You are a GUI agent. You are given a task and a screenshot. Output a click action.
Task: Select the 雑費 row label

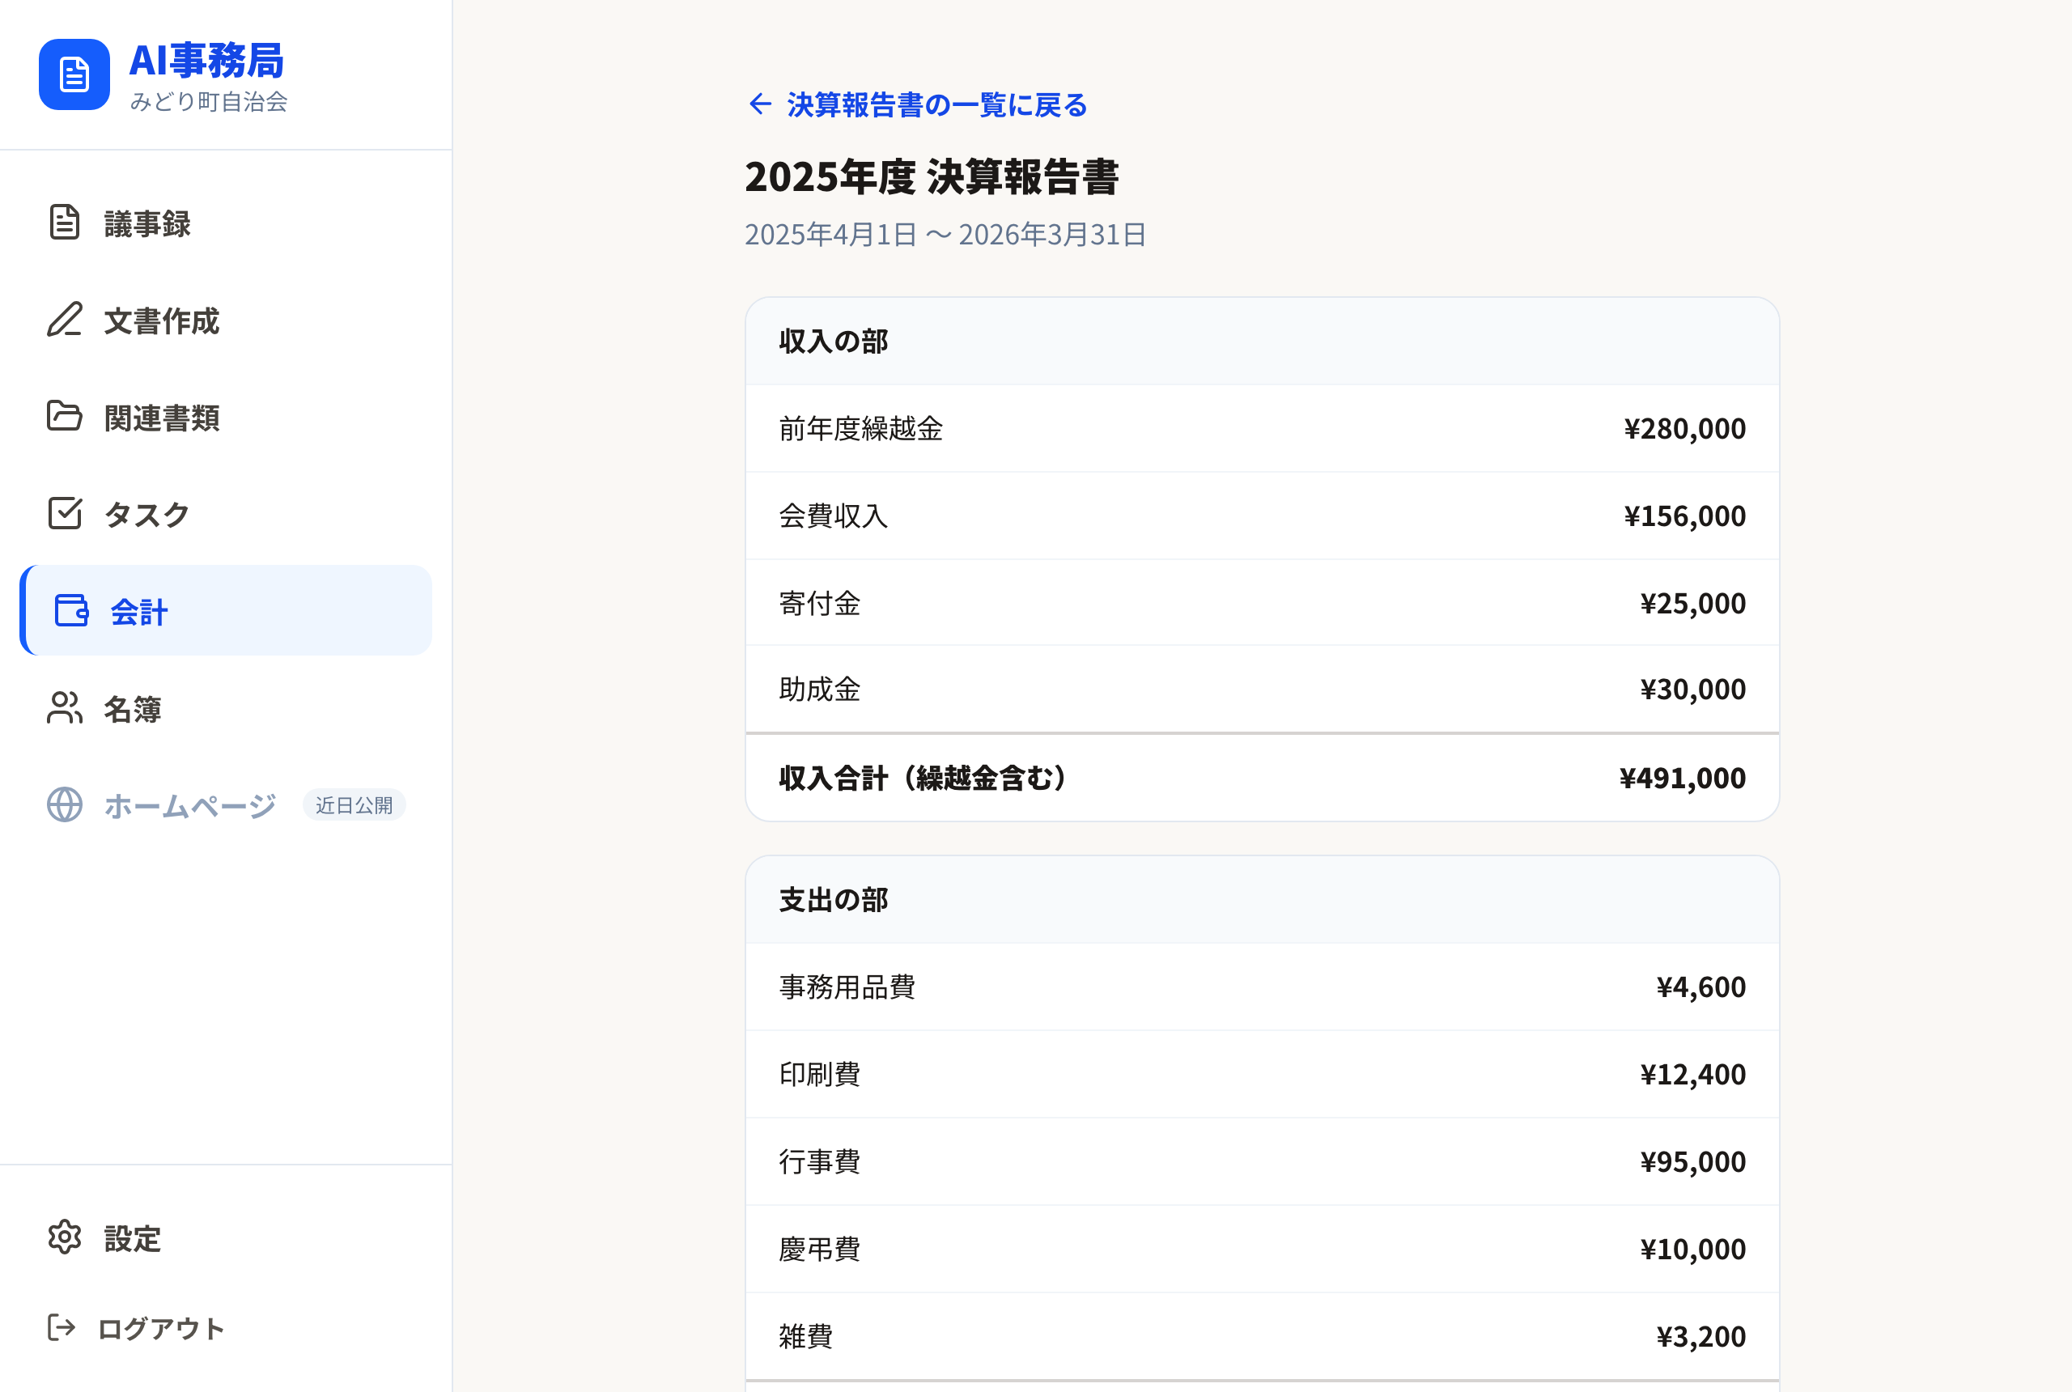click(x=806, y=1335)
